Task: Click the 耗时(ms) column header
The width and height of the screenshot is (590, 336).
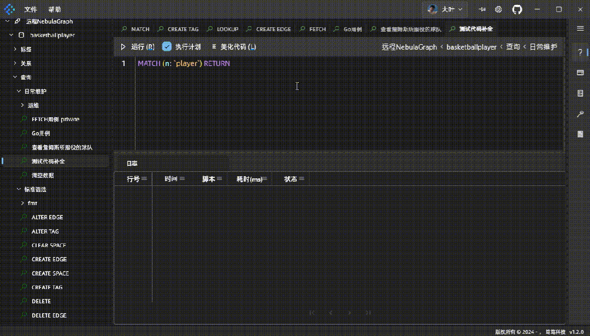Action: (249, 179)
